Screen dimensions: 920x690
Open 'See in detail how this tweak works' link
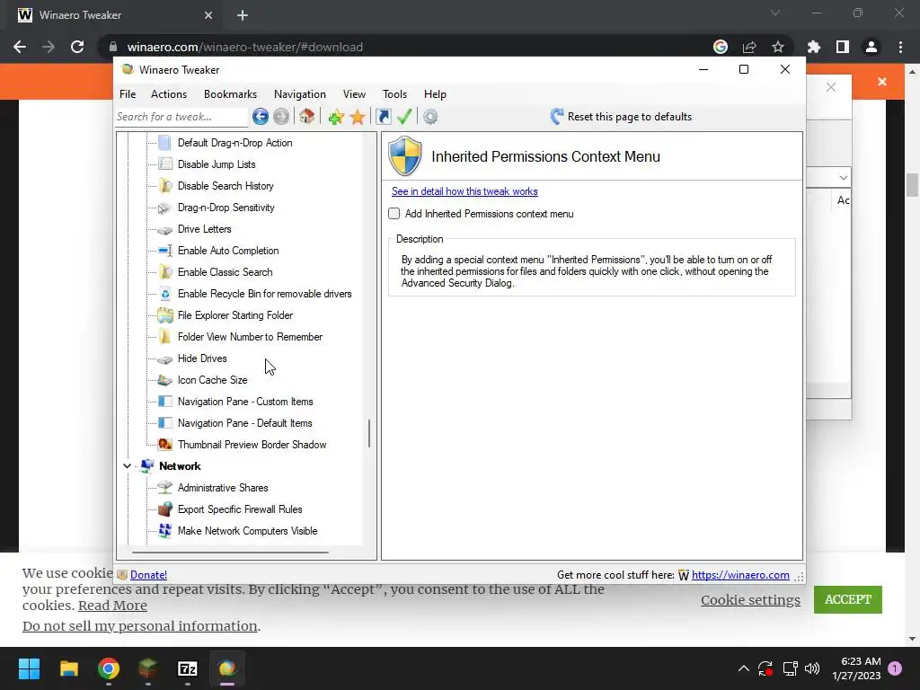tap(464, 191)
